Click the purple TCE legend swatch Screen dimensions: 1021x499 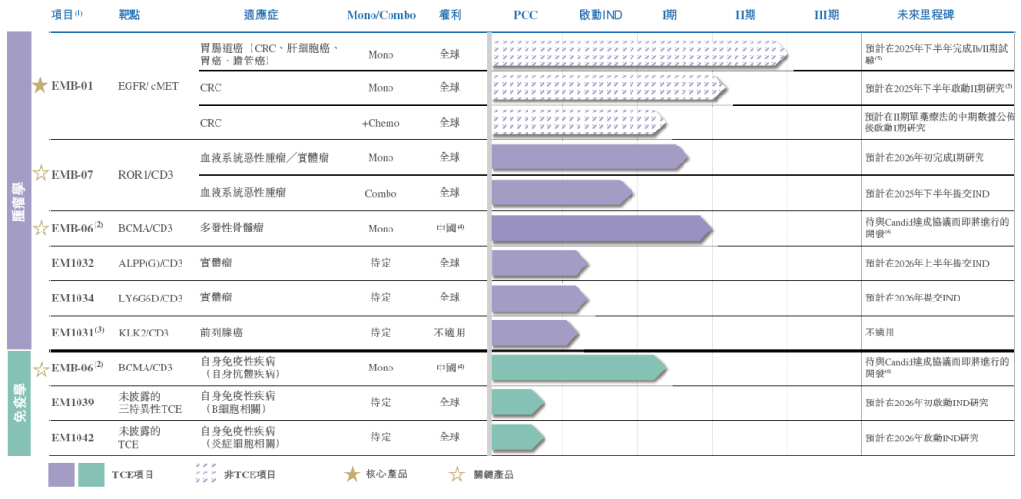click(x=61, y=474)
